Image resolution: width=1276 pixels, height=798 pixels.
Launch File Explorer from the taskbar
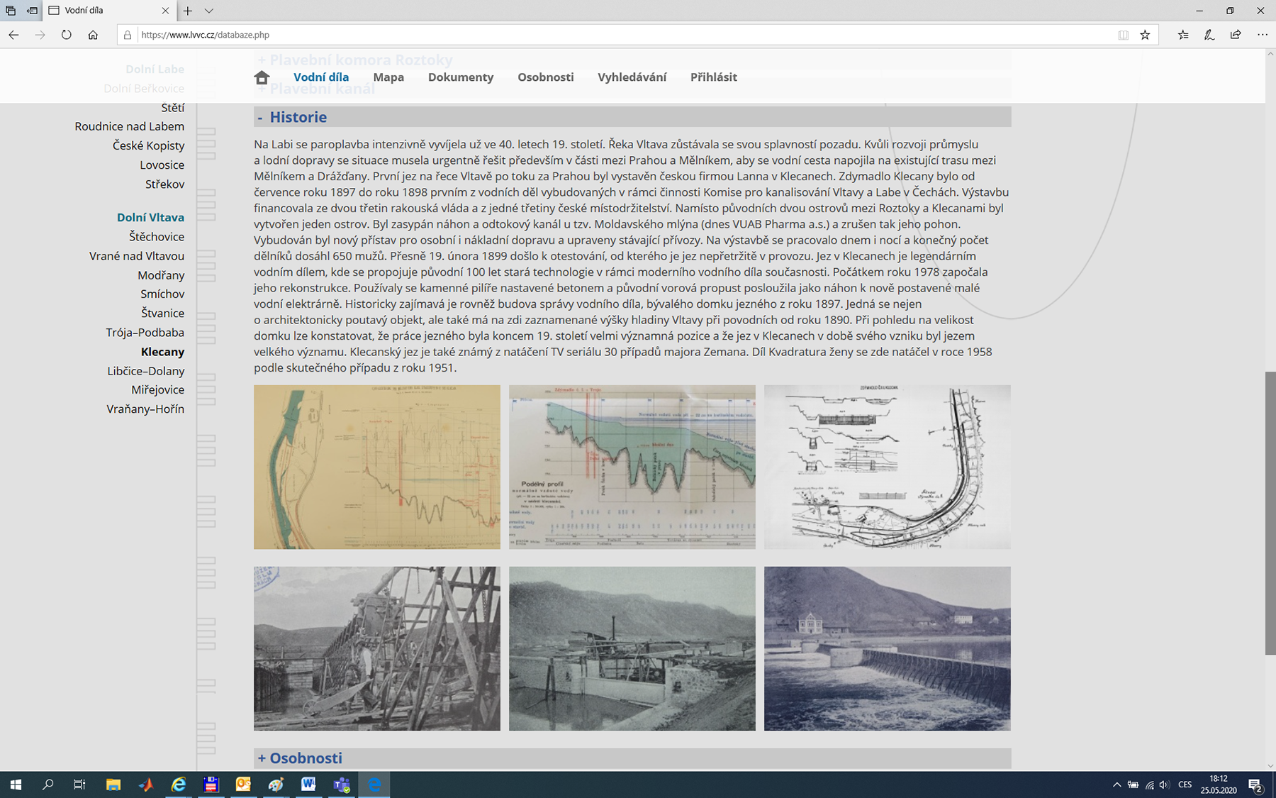point(113,785)
